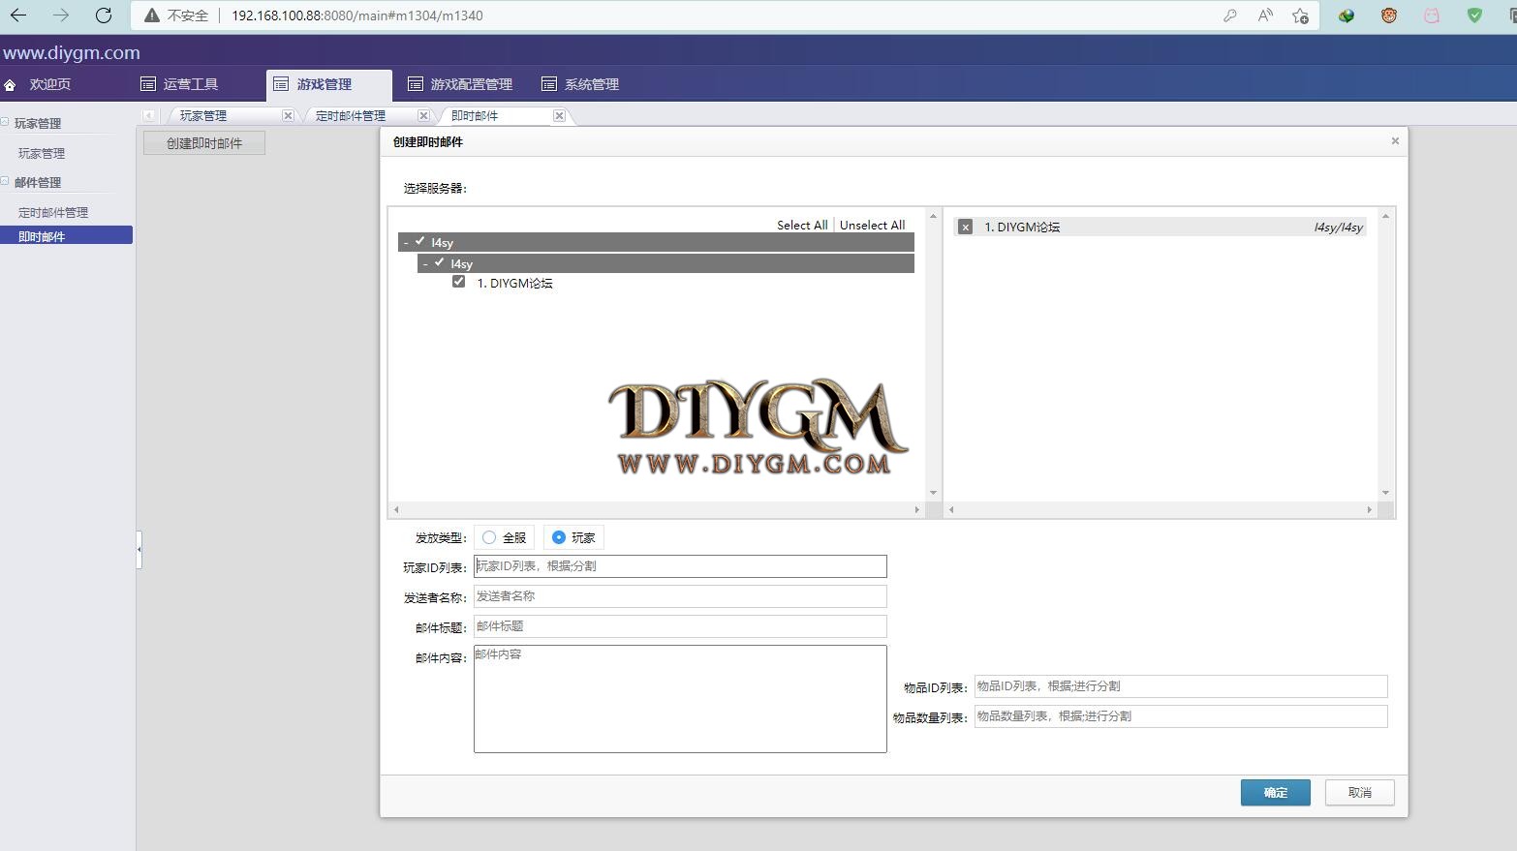
Task: Open the 运营工具 menu
Action: (x=179, y=84)
